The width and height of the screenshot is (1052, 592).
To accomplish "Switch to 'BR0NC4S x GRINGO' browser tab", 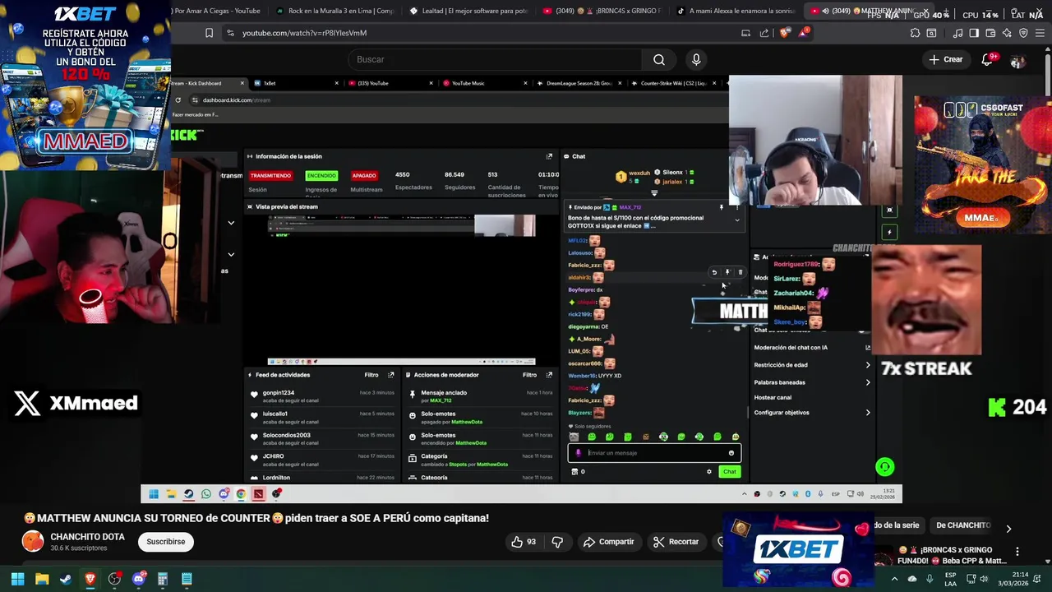I will click(602, 11).
